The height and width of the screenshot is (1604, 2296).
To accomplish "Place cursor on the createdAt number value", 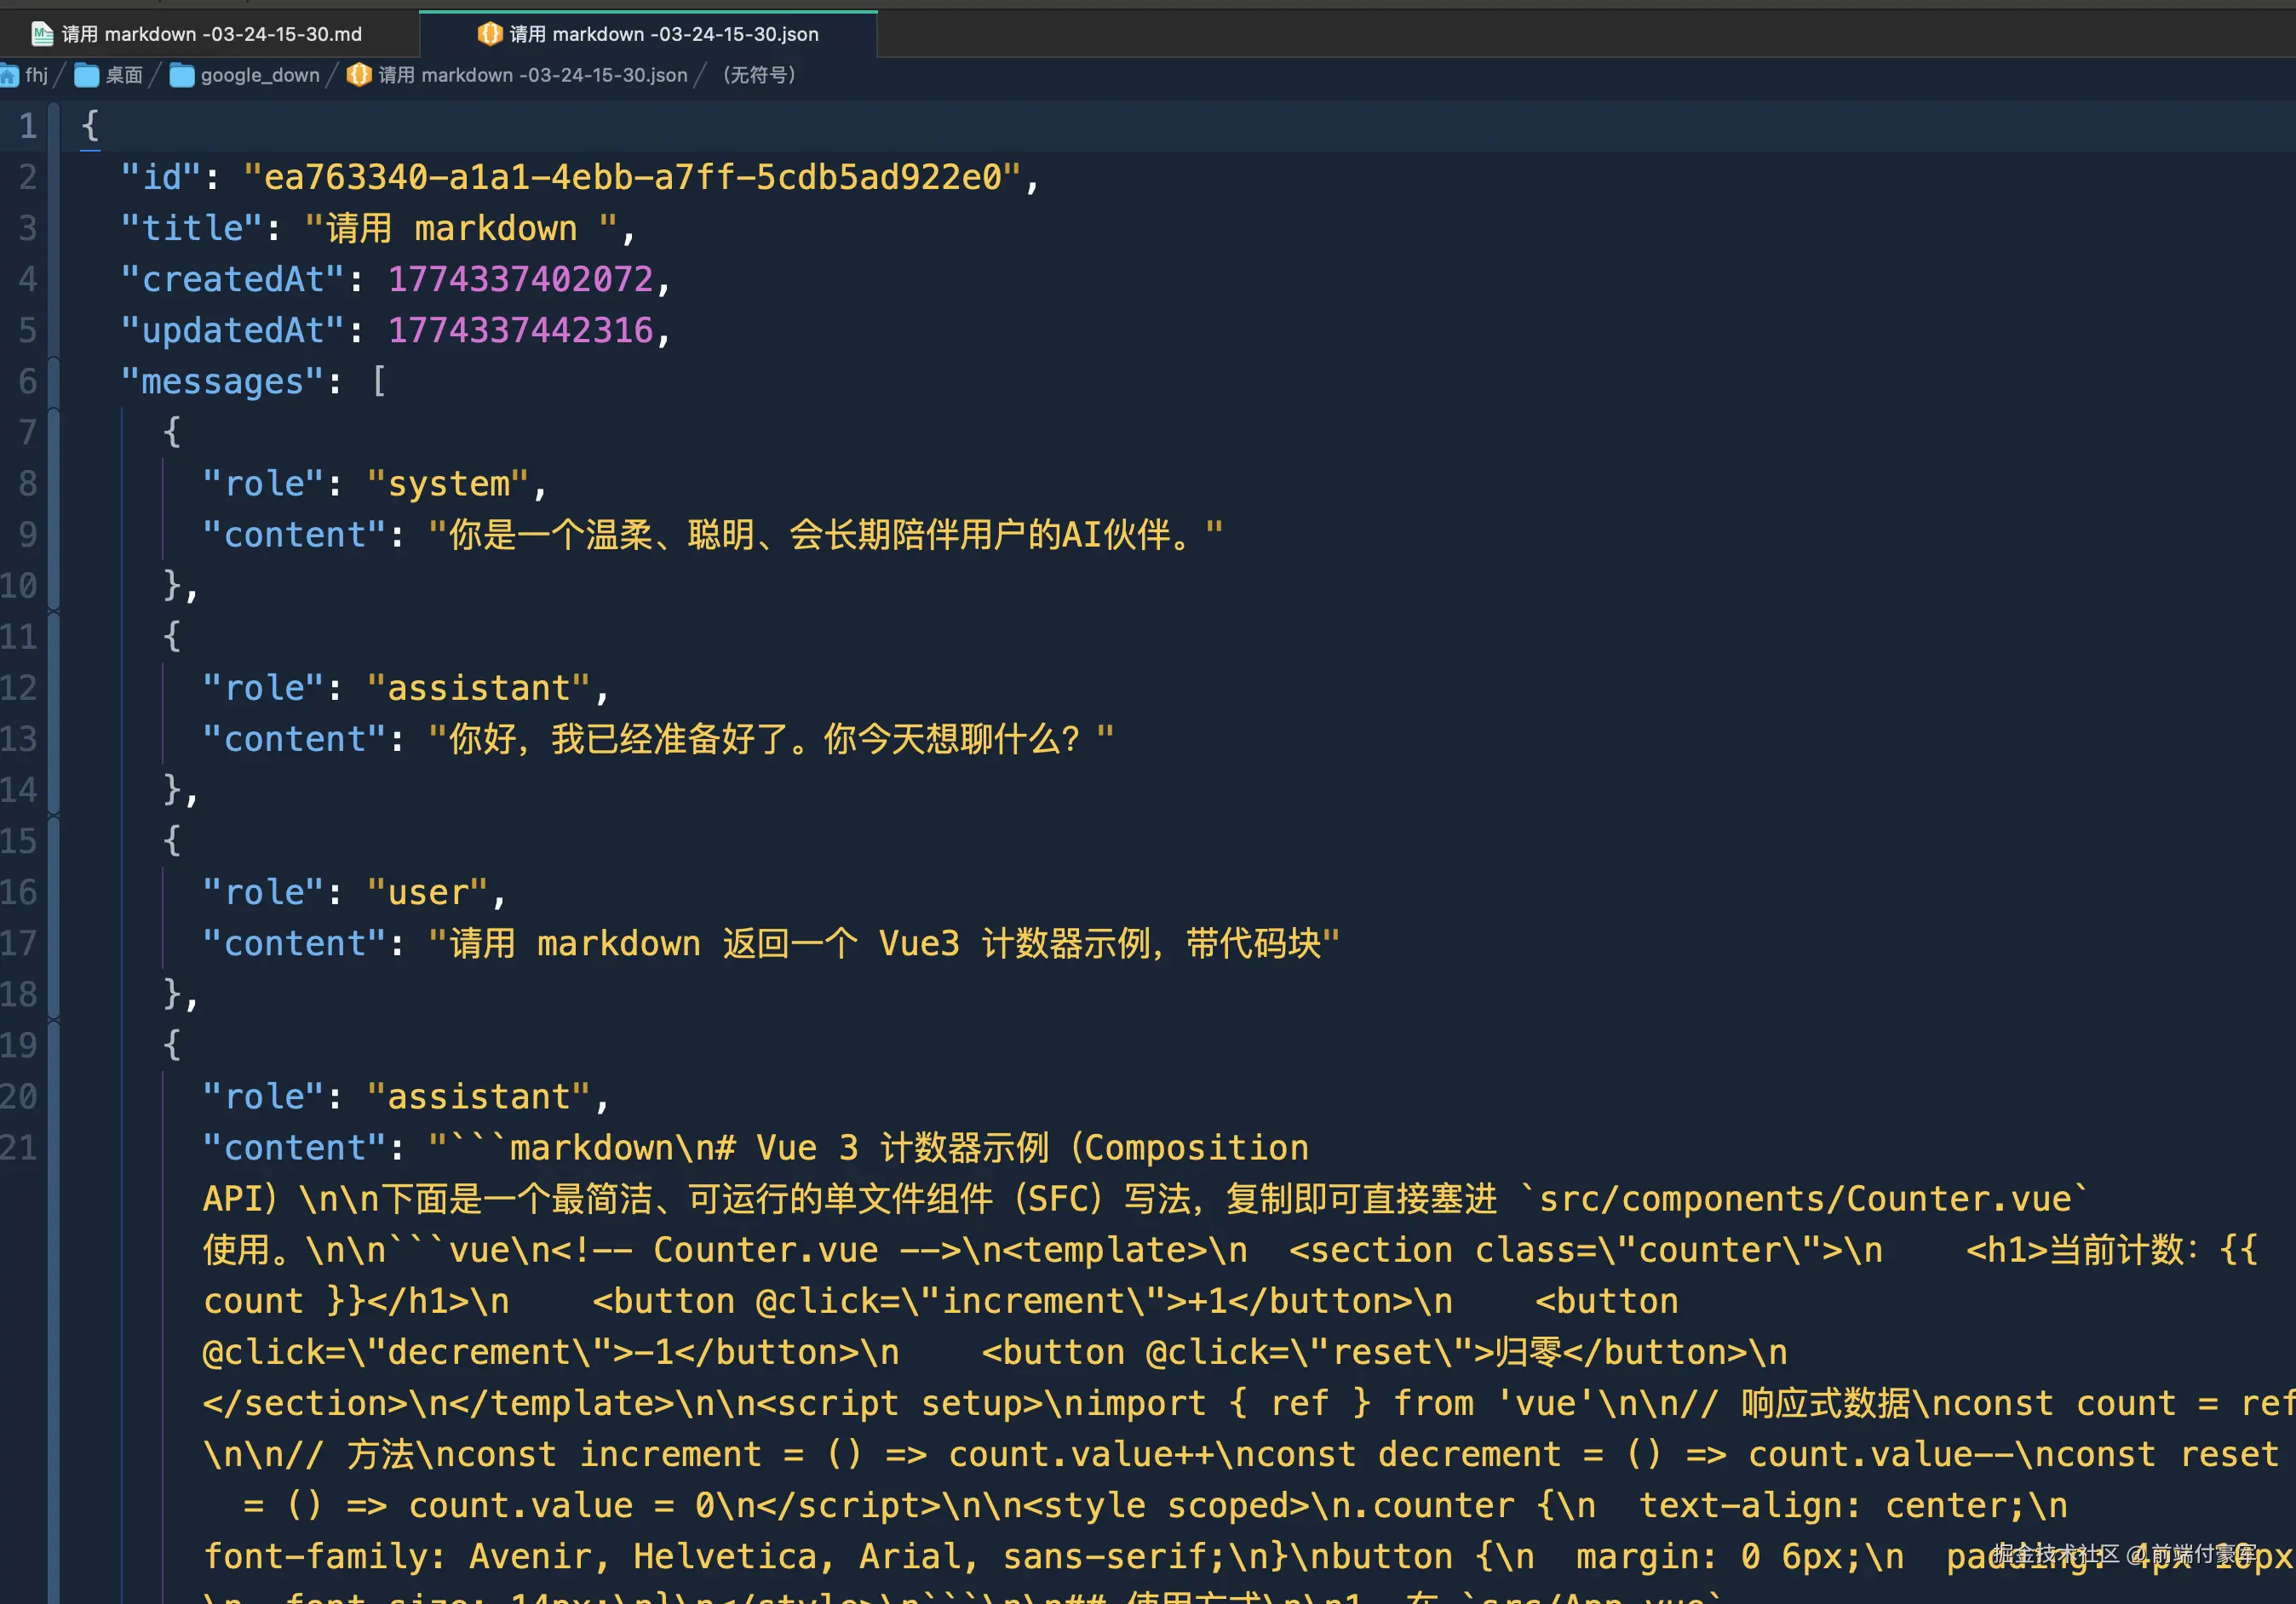I will pos(520,279).
